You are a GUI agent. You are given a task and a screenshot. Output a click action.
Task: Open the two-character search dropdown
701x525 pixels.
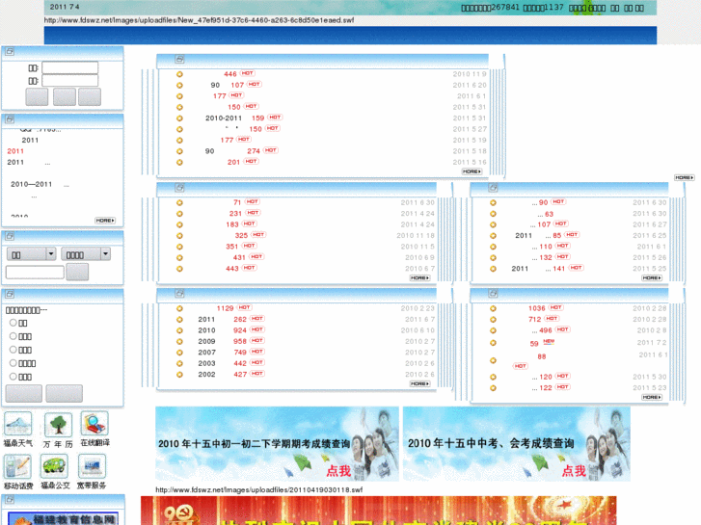click(31, 254)
